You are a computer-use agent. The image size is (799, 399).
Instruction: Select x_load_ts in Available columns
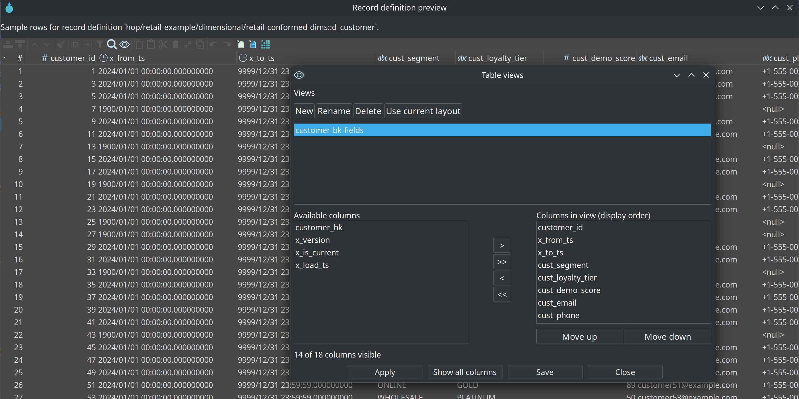point(381,265)
